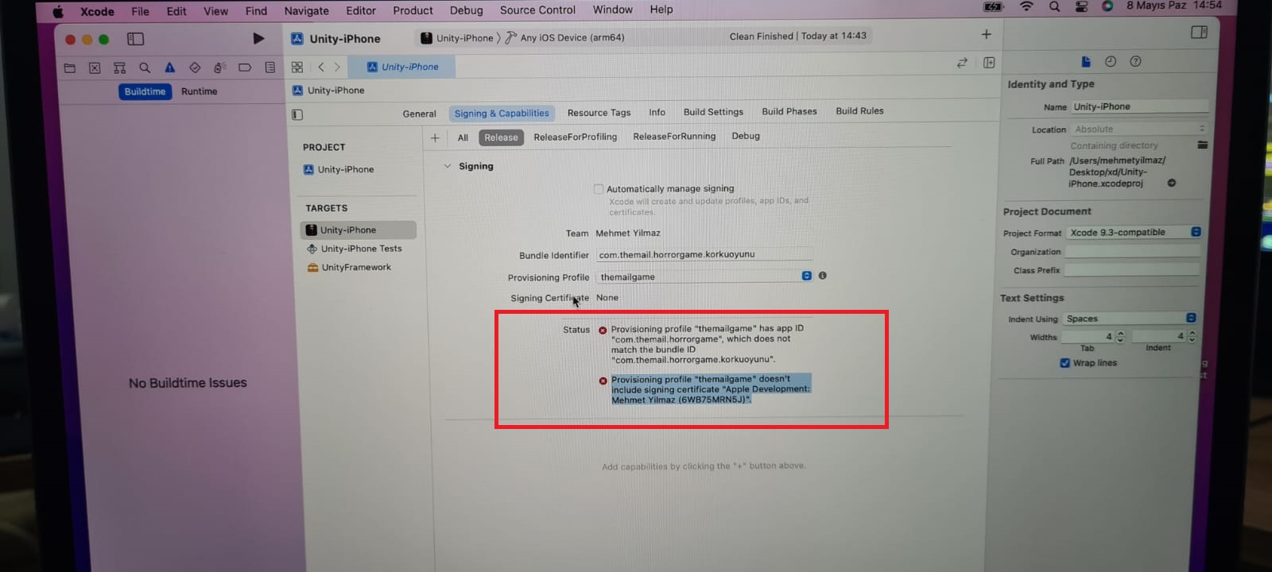This screenshot has width=1272, height=572.
Task: Open the Project Format dropdown
Action: point(1134,232)
